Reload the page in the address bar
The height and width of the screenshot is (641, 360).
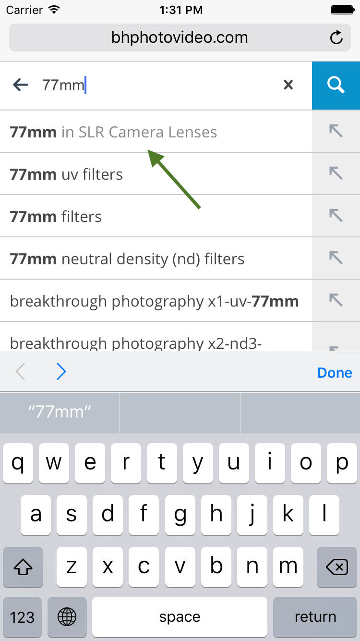coord(336,37)
